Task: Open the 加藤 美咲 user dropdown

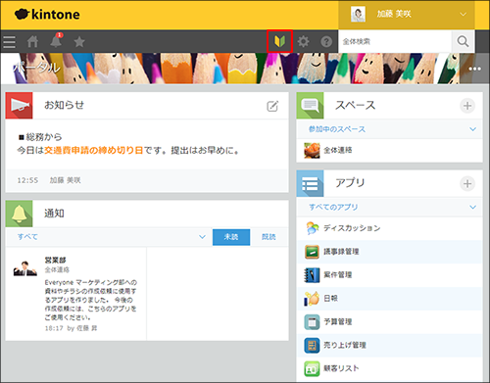Action: tap(407, 15)
